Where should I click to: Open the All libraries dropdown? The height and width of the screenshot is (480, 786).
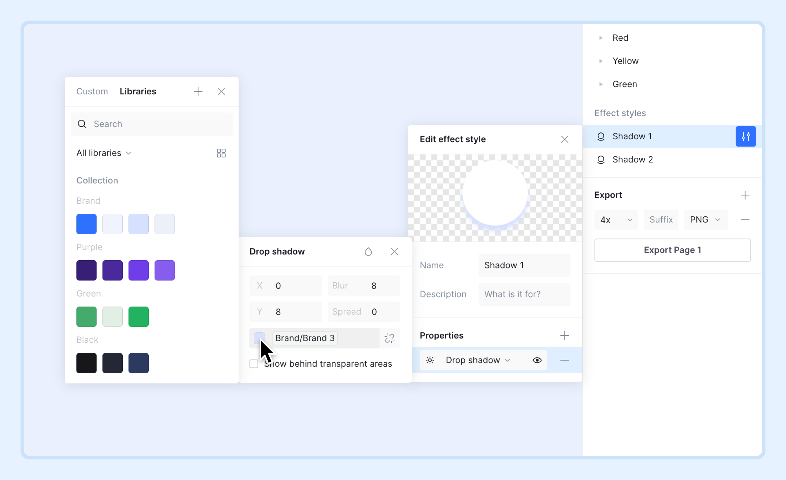[x=104, y=153]
